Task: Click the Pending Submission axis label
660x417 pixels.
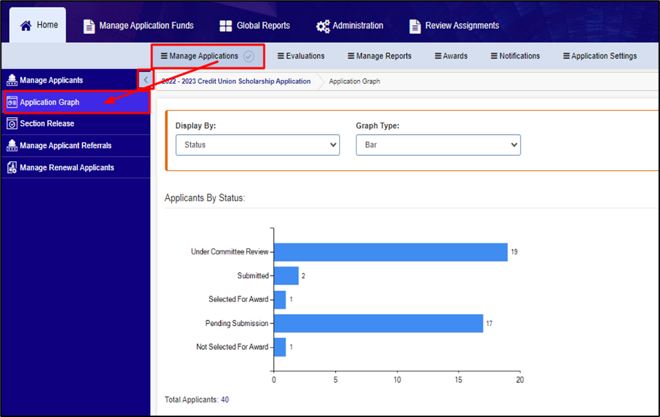Action: click(237, 323)
